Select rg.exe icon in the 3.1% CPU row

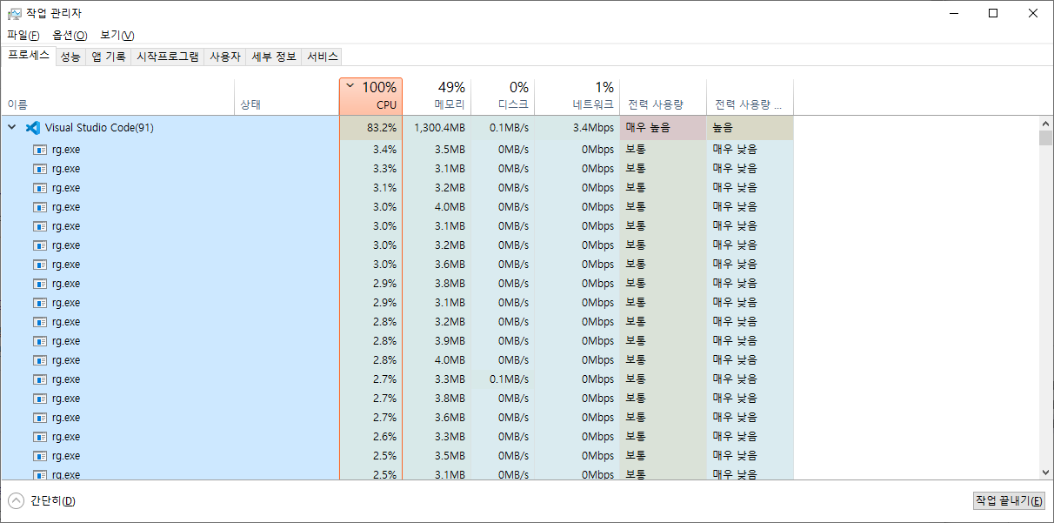tap(40, 187)
